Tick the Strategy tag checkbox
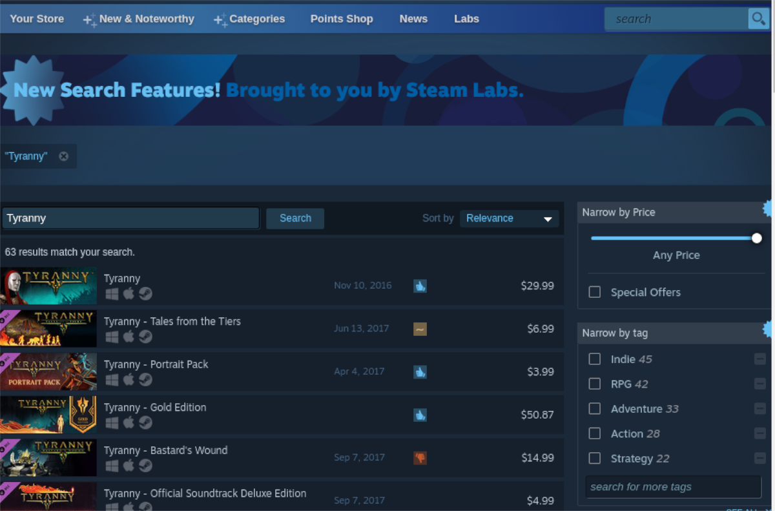Viewport: 775px width, 511px height. click(595, 459)
